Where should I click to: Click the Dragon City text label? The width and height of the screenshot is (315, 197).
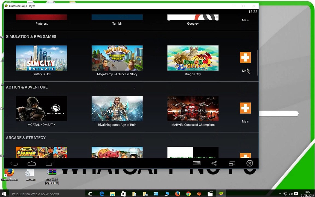(x=193, y=74)
